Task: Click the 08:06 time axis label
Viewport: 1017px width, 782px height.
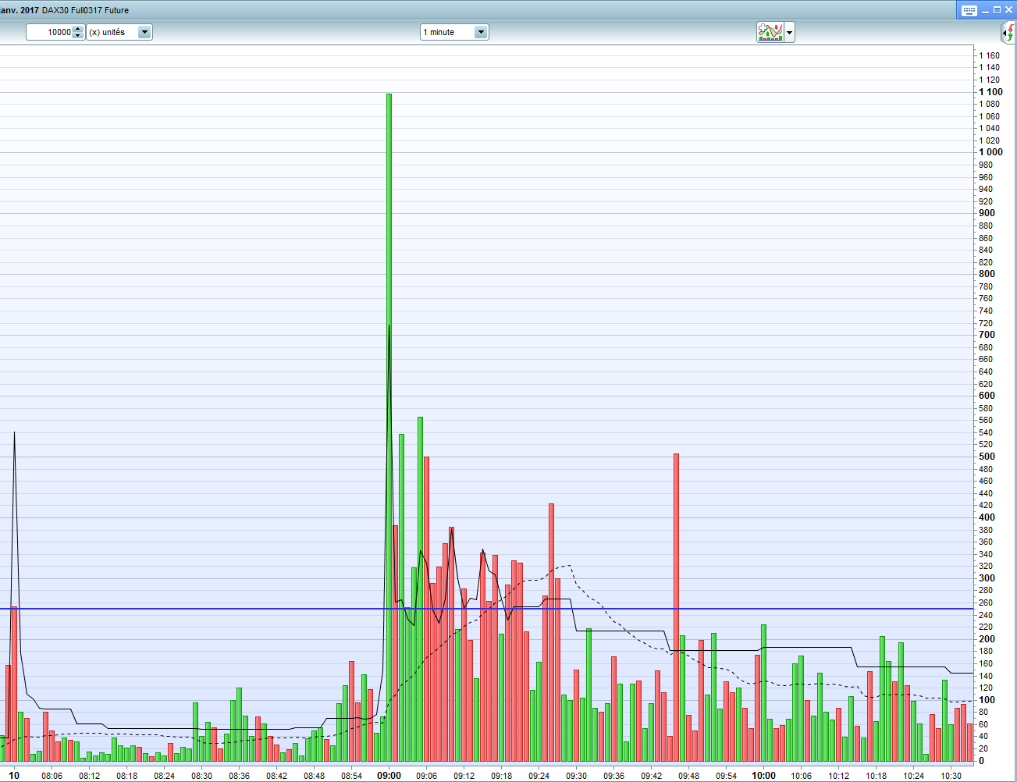Action: 52,776
